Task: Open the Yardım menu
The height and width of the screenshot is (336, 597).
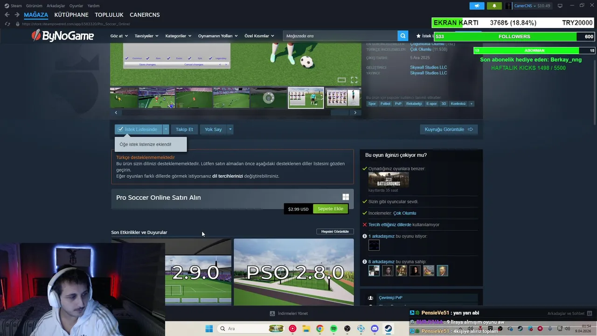Action: 93,6
